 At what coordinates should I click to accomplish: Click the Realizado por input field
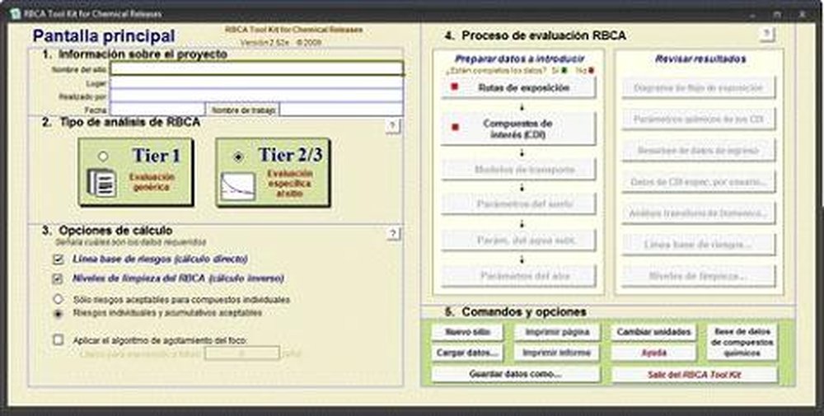click(x=256, y=96)
